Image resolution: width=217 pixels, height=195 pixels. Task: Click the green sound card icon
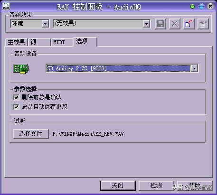(x=21, y=69)
